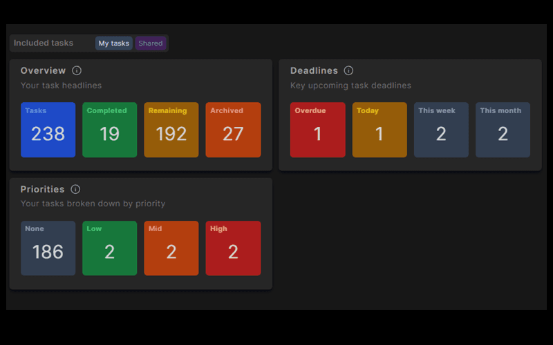This screenshot has width=553, height=345.
Task: Click 'Your task headlines' subtitle
Action: pos(61,86)
